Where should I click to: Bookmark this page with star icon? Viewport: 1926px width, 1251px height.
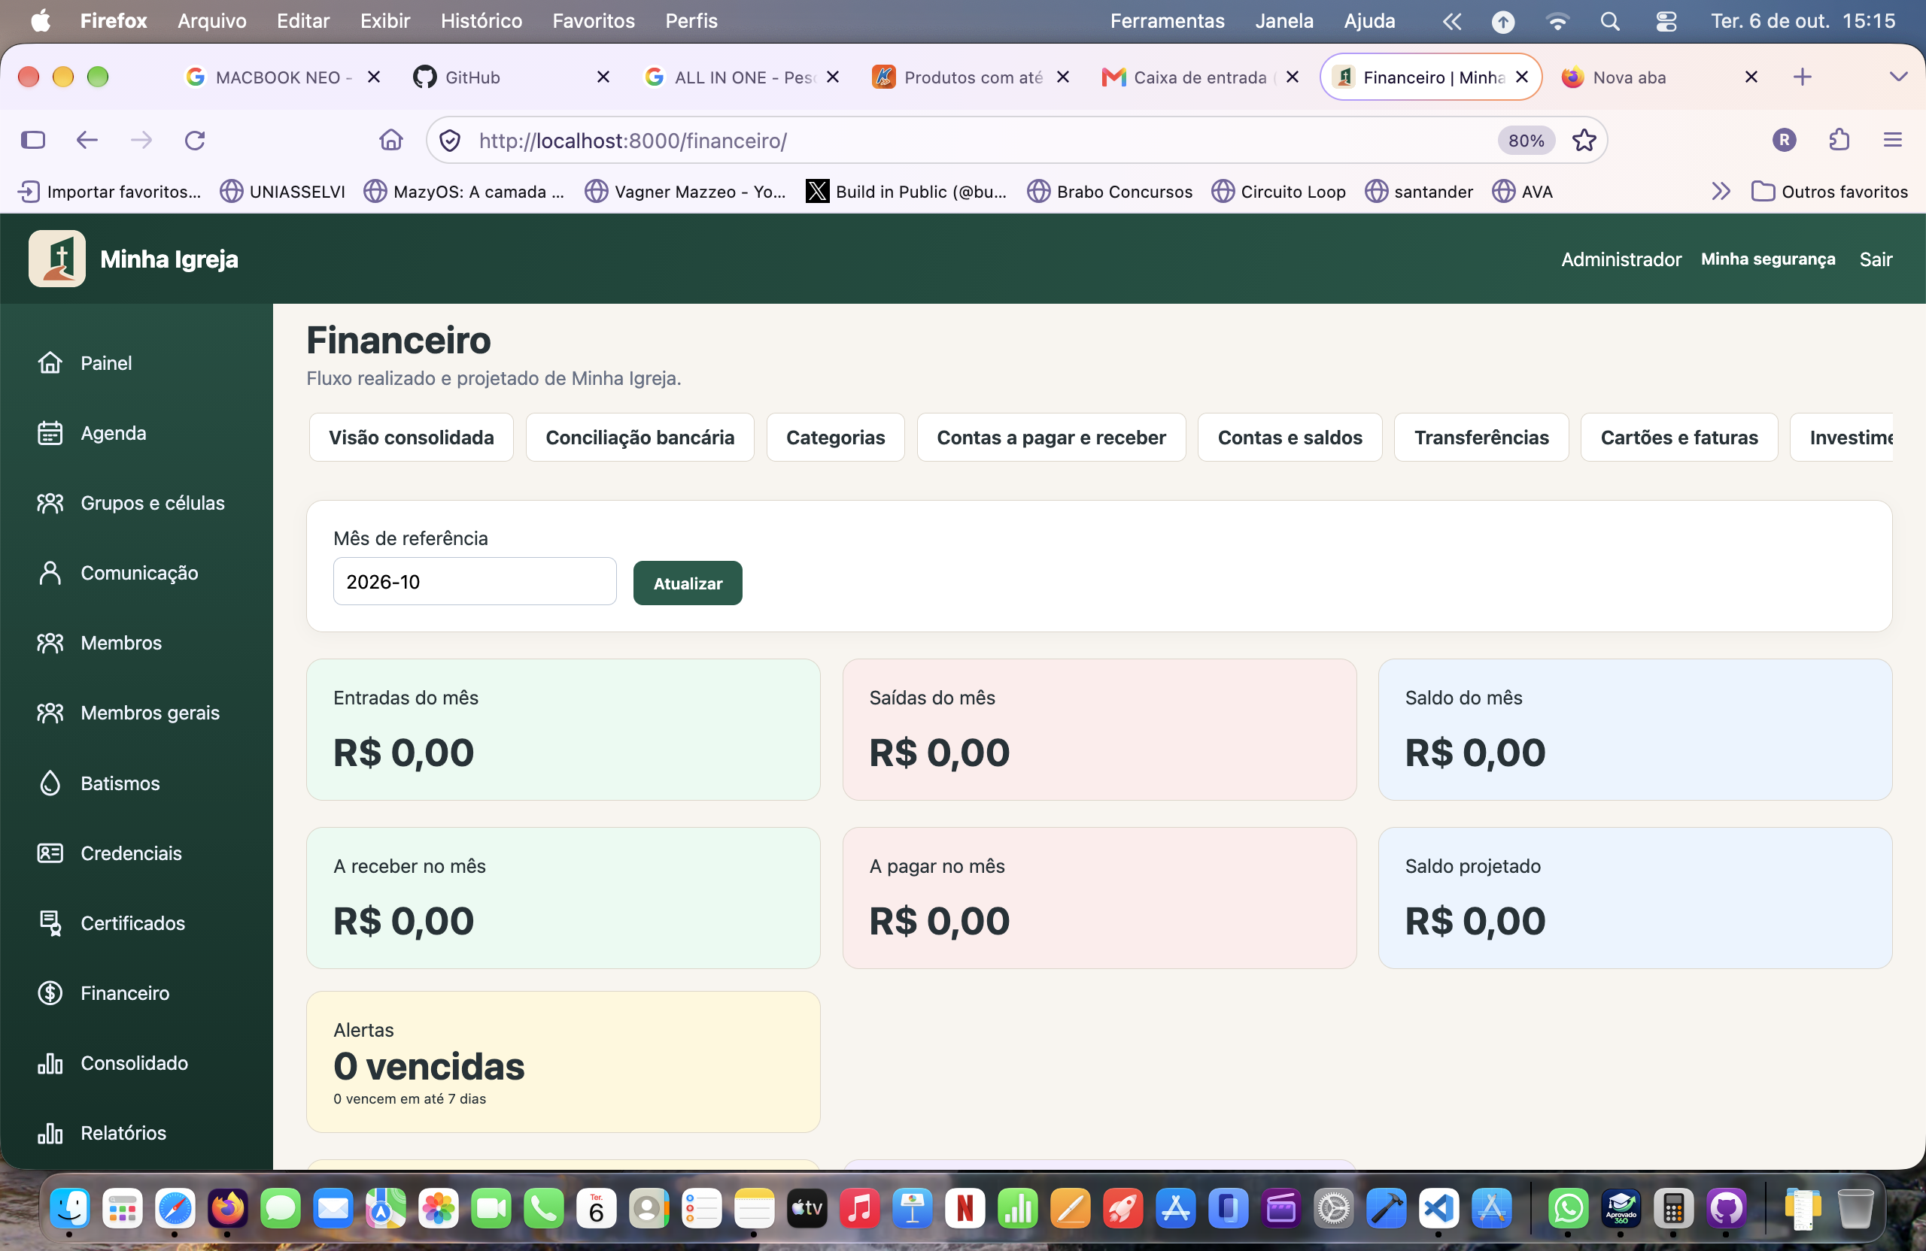pyautogui.click(x=1583, y=140)
